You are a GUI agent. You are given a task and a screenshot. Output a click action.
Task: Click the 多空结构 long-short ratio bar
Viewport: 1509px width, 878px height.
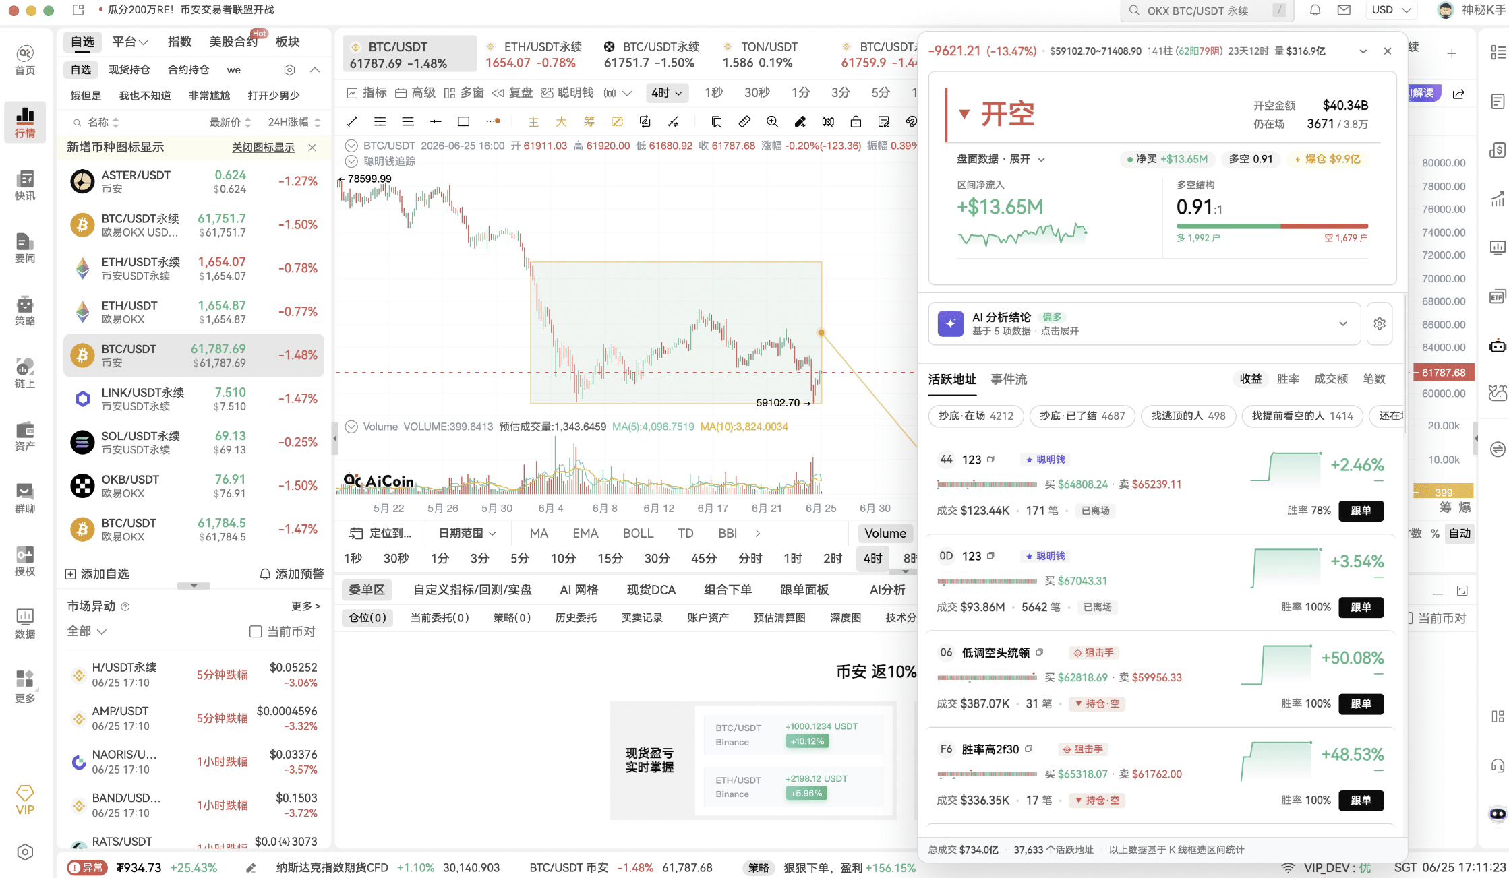point(1272,226)
